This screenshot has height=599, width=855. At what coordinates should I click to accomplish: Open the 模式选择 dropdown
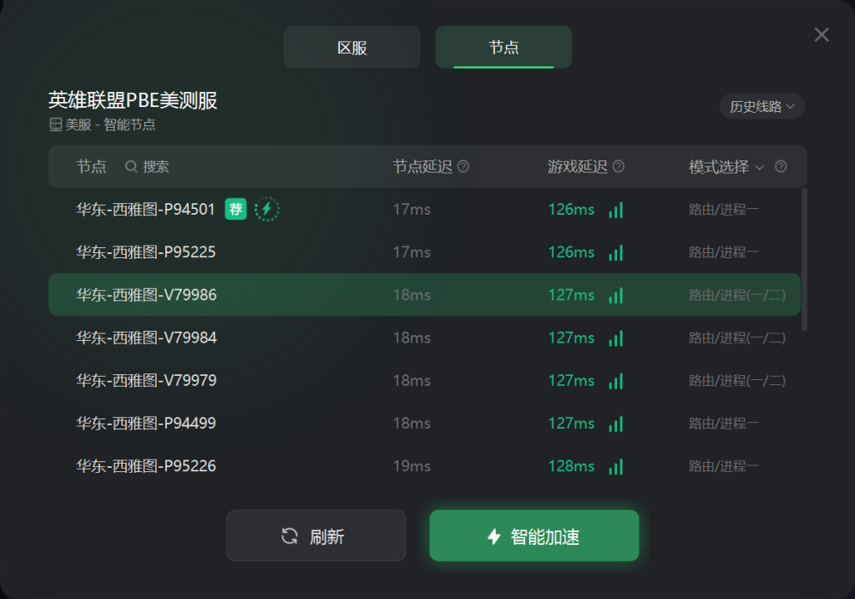coord(726,167)
